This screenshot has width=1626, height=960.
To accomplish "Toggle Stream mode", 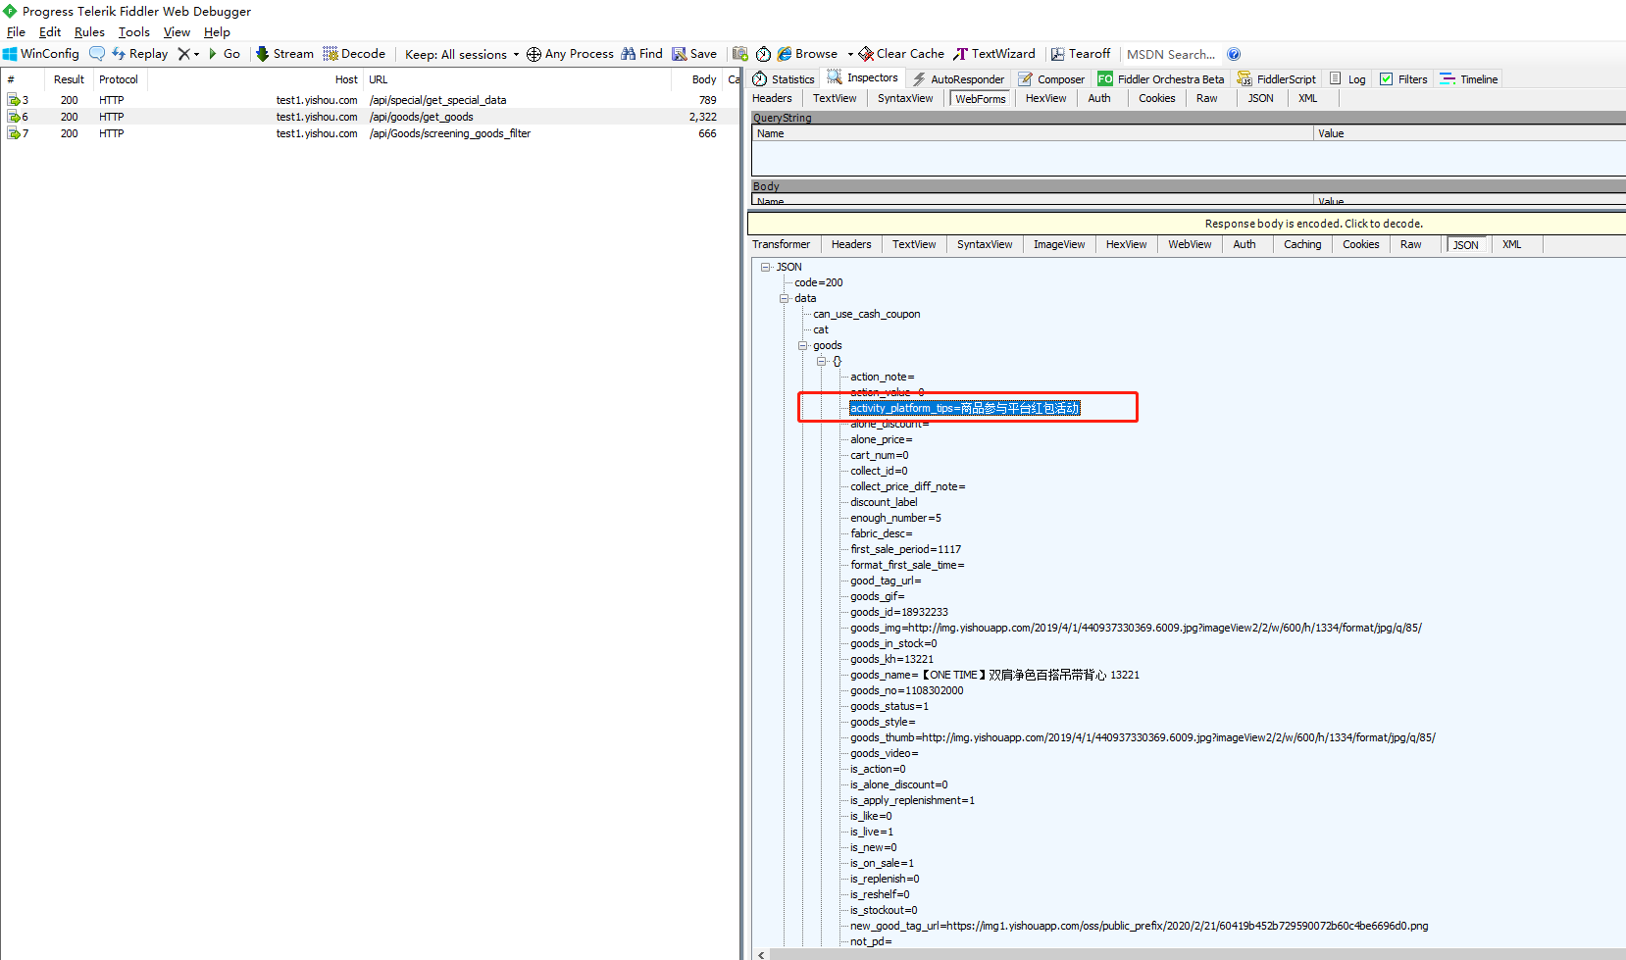I will click(284, 54).
